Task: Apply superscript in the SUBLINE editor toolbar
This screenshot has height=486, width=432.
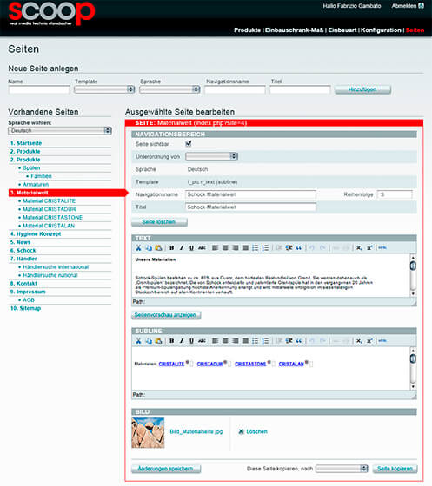Action: [x=369, y=341]
